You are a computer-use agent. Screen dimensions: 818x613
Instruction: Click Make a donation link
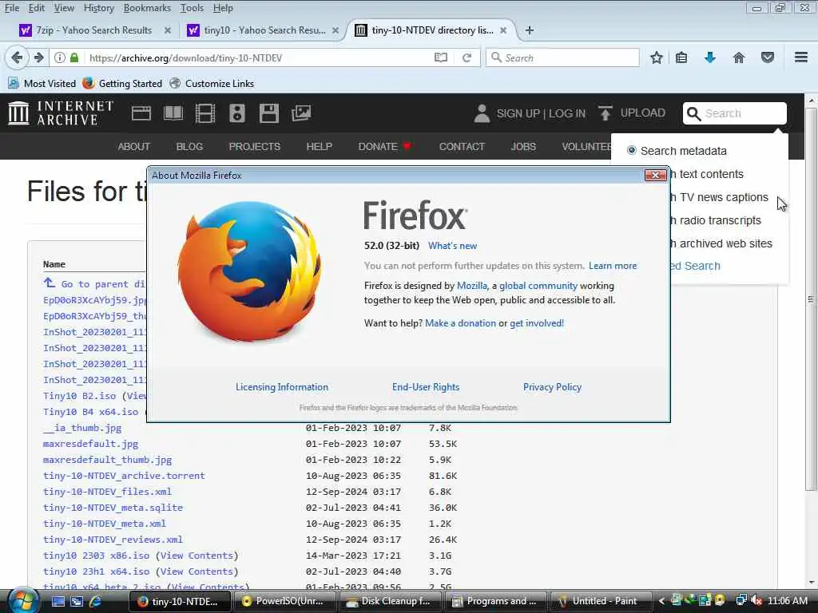461,323
